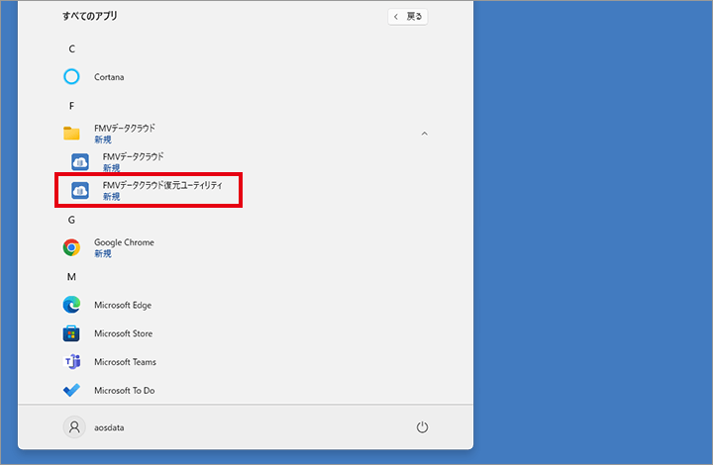
Task: Click the Microsoft Teams icon
Action: click(71, 362)
